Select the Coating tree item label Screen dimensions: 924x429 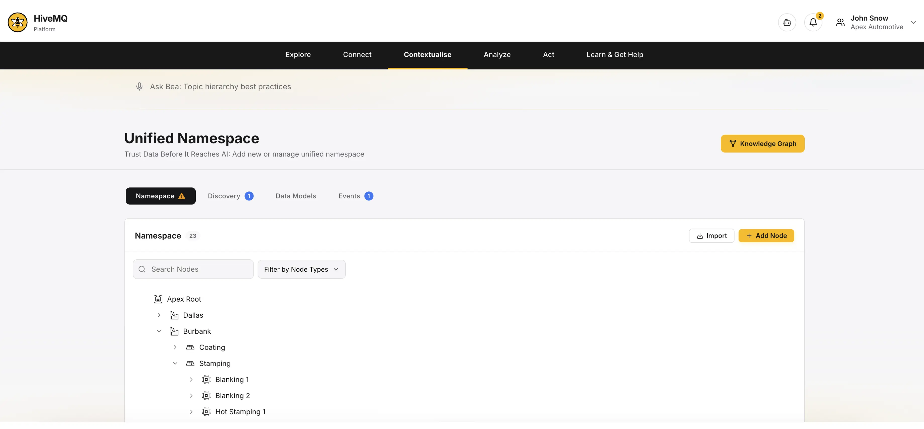pyautogui.click(x=212, y=347)
